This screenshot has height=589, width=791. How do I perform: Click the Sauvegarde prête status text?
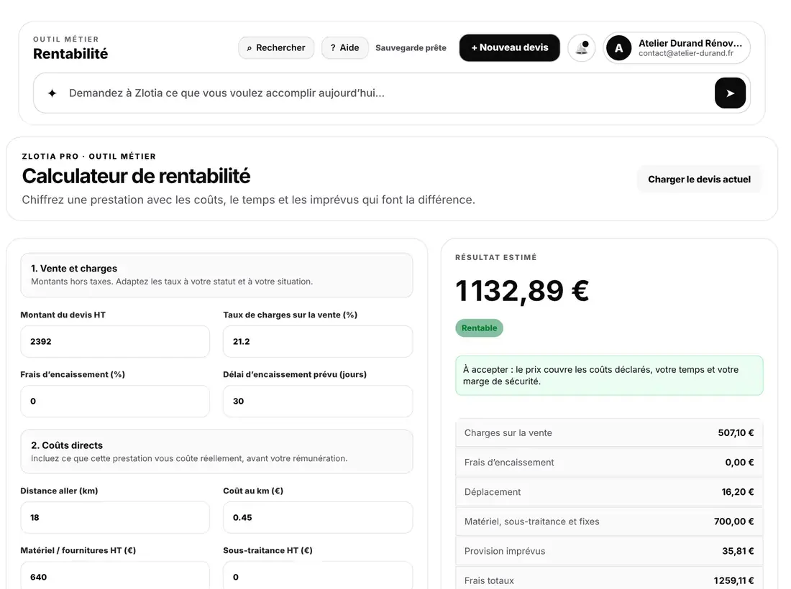(411, 48)
